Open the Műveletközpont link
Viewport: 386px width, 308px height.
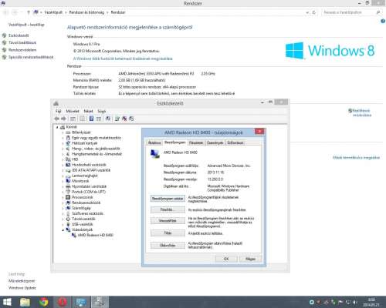(22, 281)
